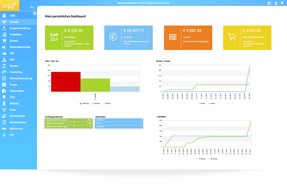The width and height of the screenshot is (287, 185).
Task: Click the shelf icon on Lager tile
Action: (x=173, y=37)
